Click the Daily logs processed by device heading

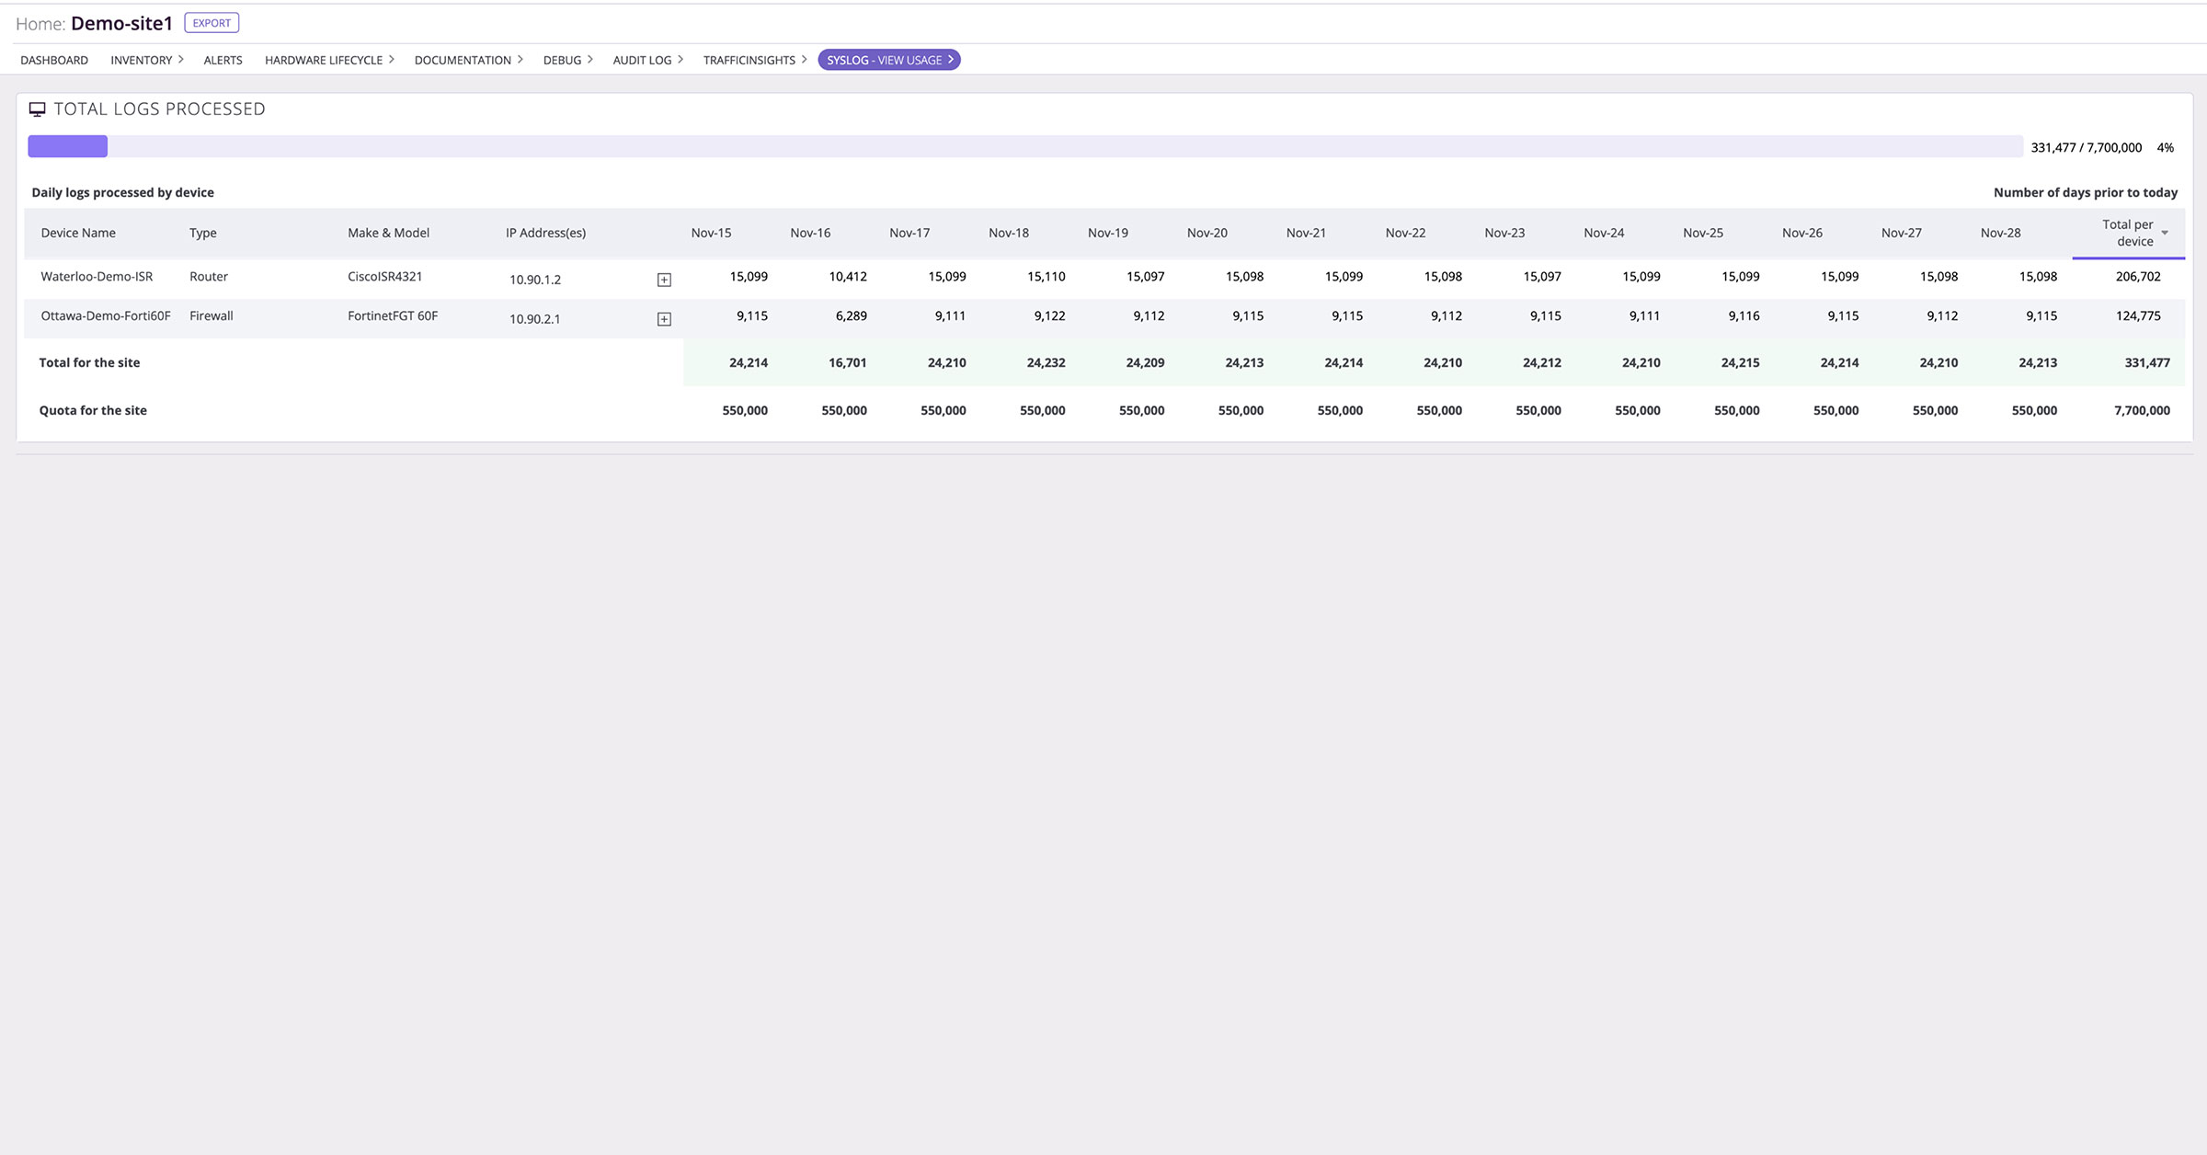tap(122, 192)
